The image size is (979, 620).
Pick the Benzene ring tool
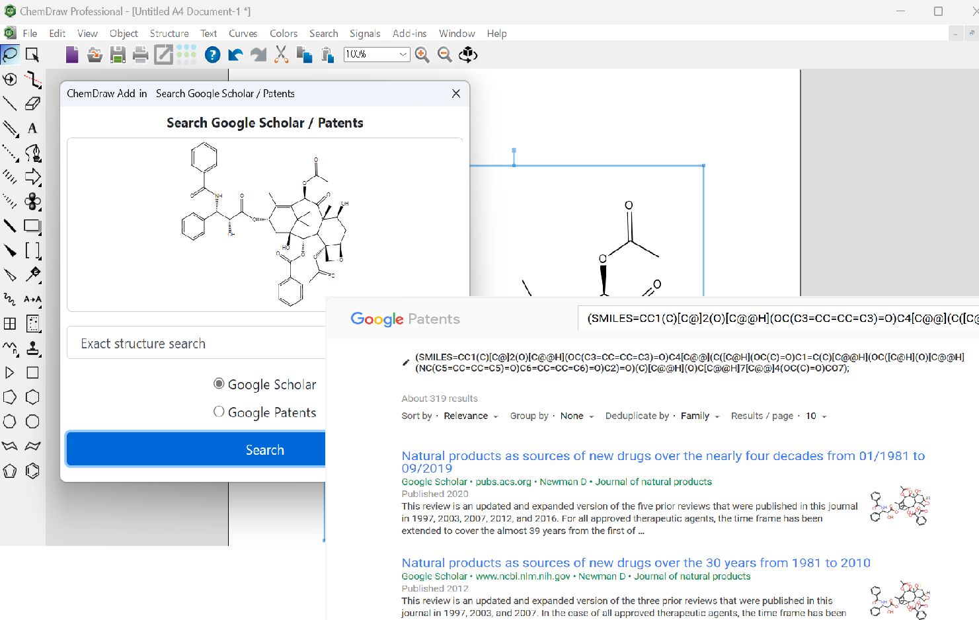tap(32, 471)
